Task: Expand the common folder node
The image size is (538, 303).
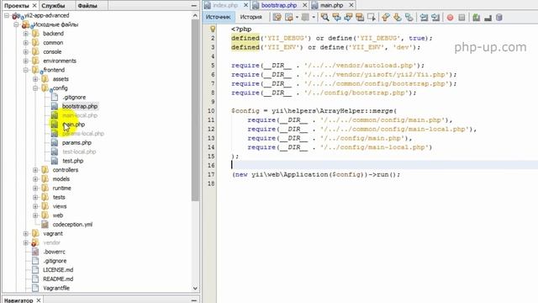Action: [26, 43]
